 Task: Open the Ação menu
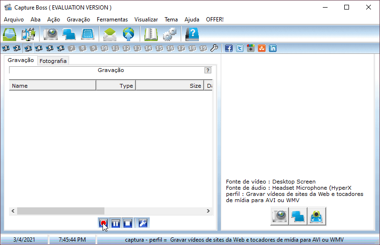tap(53, 20)
